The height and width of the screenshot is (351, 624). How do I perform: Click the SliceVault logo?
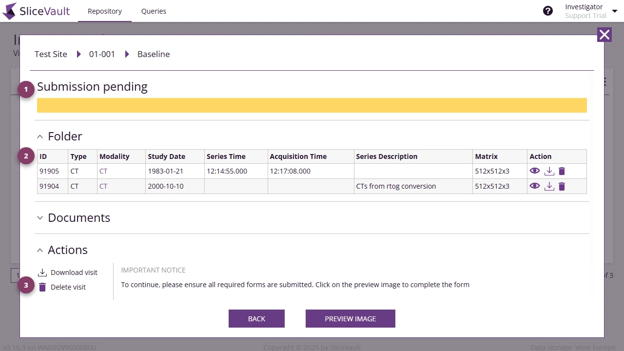coord(36,11)
